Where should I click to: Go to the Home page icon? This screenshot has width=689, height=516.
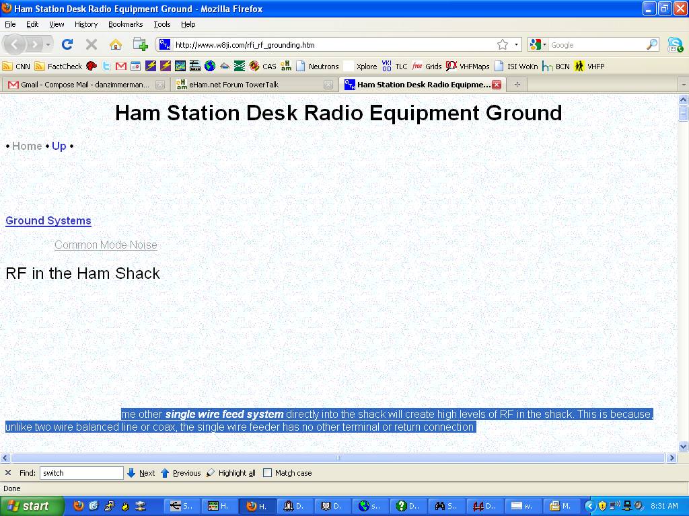point(116,44)
